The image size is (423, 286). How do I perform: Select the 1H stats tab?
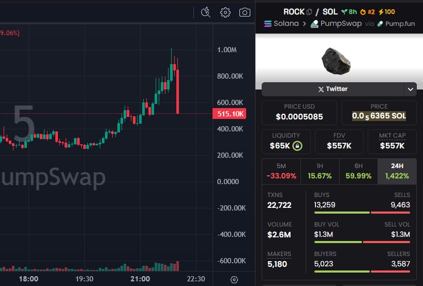click(320, 171)
